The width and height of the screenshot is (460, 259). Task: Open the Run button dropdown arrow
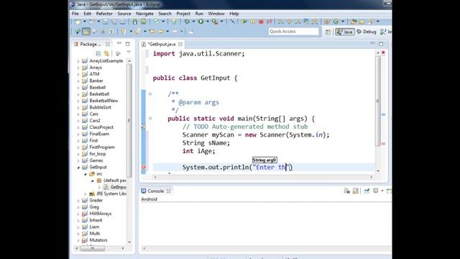(208, 22)
